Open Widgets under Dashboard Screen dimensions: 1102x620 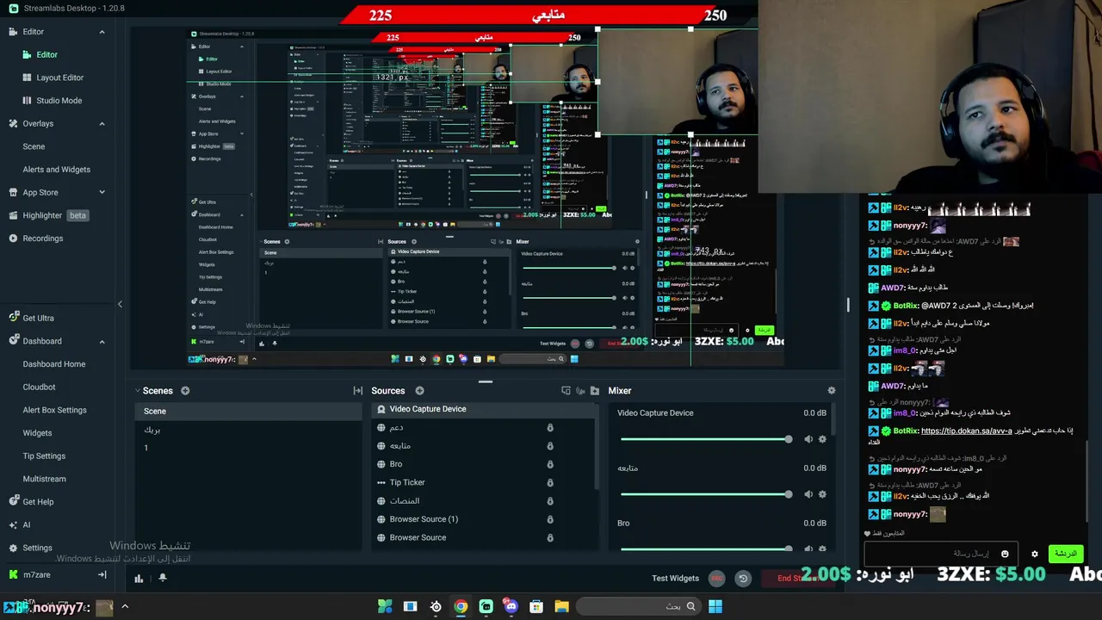pos(37,433)
